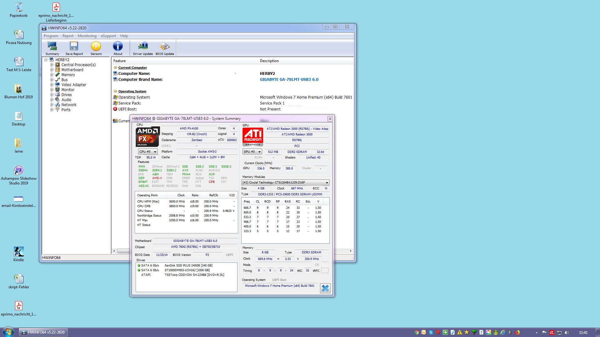The width and height of the screenshot is (600, 337).
Task: Close System Summary with blue X button
Action: pos(325,288)
